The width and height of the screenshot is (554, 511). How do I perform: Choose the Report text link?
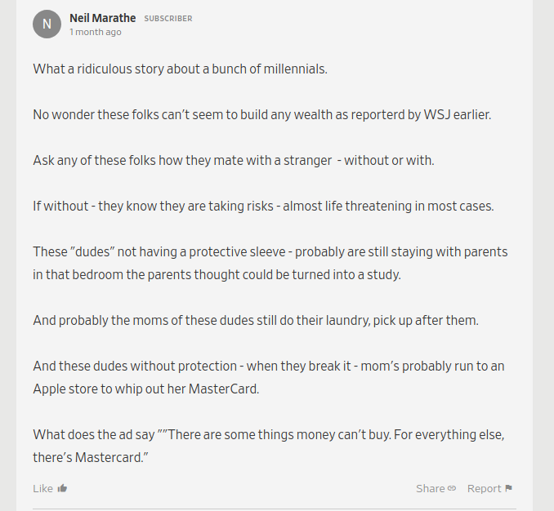pos(484,488)
